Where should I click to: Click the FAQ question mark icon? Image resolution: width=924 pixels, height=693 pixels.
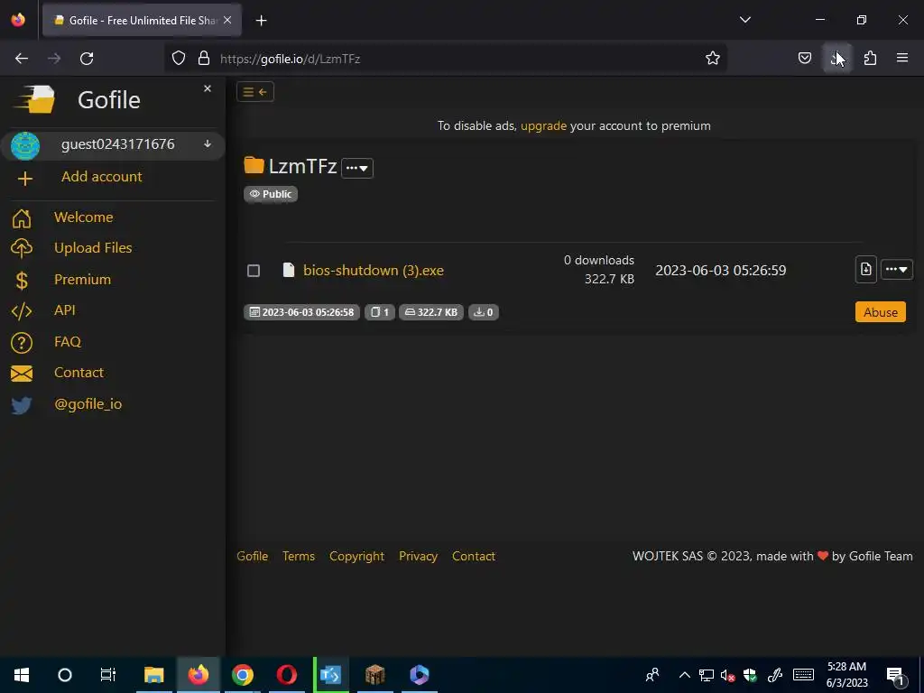[22, 342]
